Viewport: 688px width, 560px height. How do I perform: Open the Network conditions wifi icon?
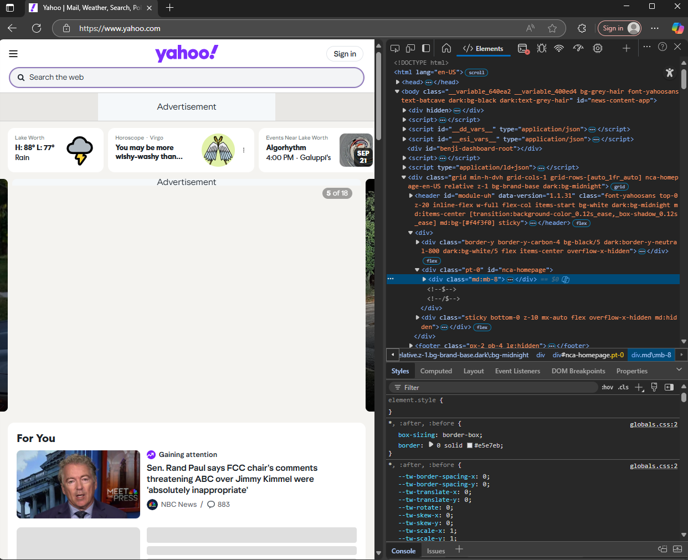pos(559,48)
